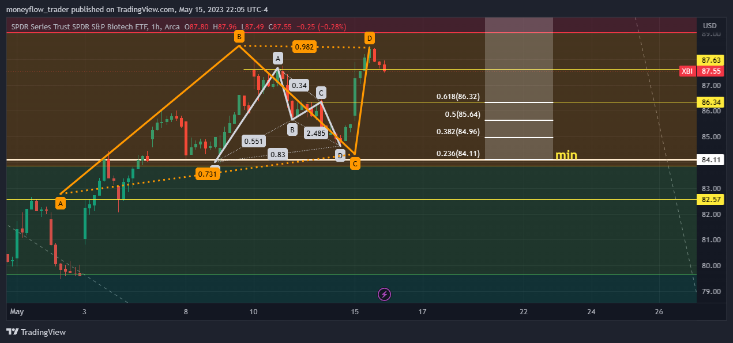Click the white 0.34 ratio label

click(x=299, y=86)
